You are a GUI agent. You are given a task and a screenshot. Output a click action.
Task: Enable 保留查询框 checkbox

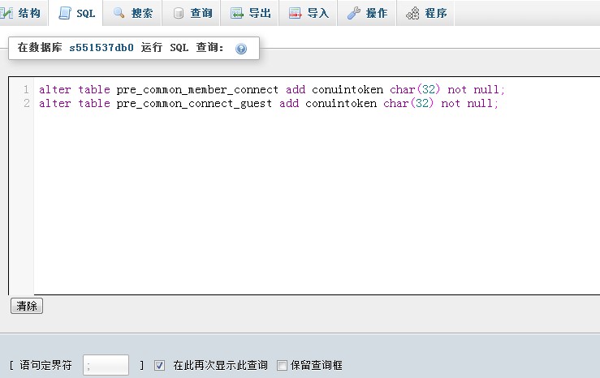(282, 365)
